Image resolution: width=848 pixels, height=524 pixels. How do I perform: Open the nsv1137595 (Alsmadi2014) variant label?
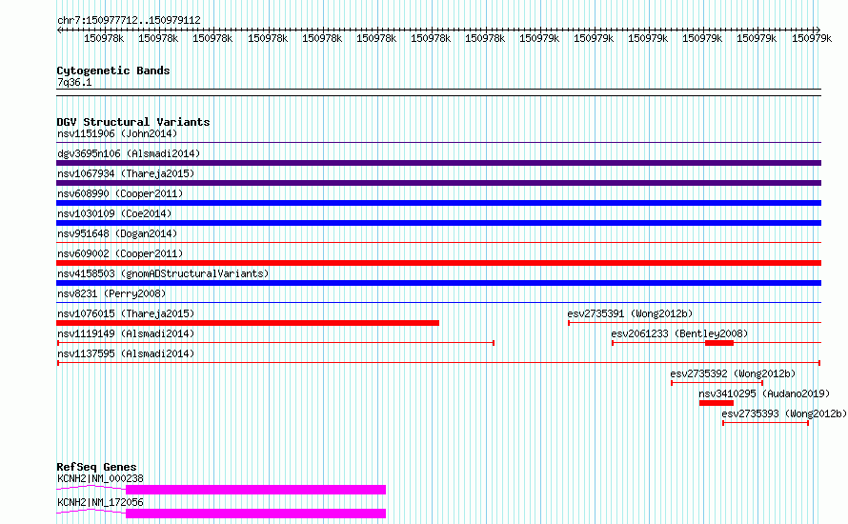point(126,353)
